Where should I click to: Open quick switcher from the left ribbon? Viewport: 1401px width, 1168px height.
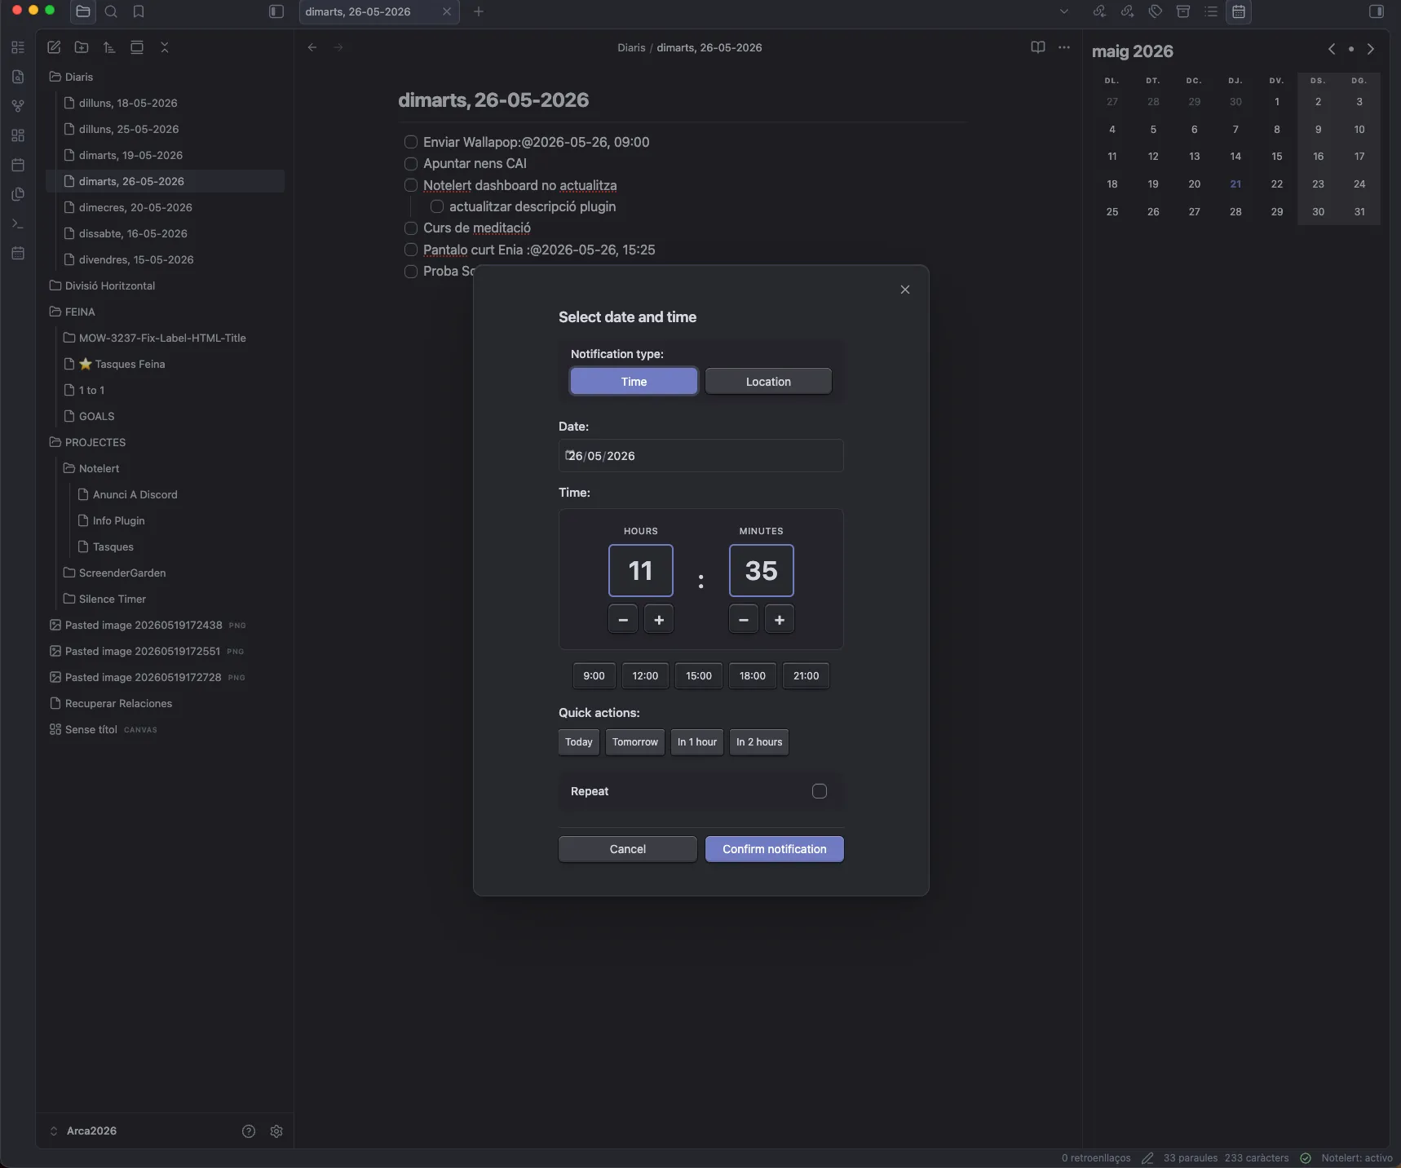18,77
